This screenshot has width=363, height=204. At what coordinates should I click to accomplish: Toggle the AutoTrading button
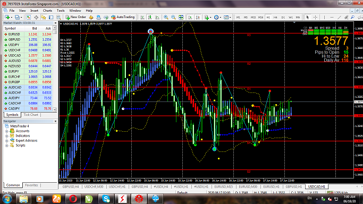pyautogui.click(x=123, y=17)
